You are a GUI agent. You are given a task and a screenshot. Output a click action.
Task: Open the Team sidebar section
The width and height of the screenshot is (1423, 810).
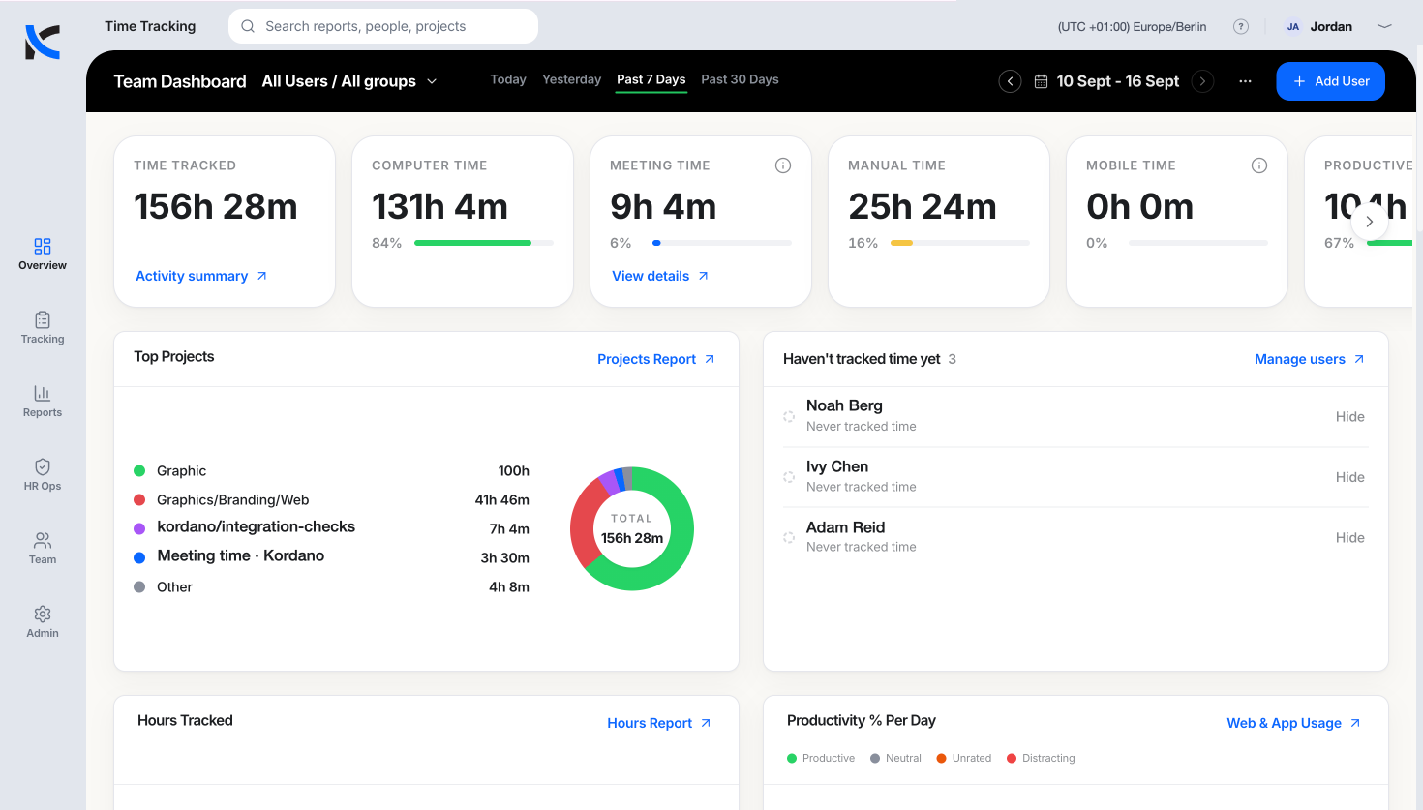(x=43, y=548)
